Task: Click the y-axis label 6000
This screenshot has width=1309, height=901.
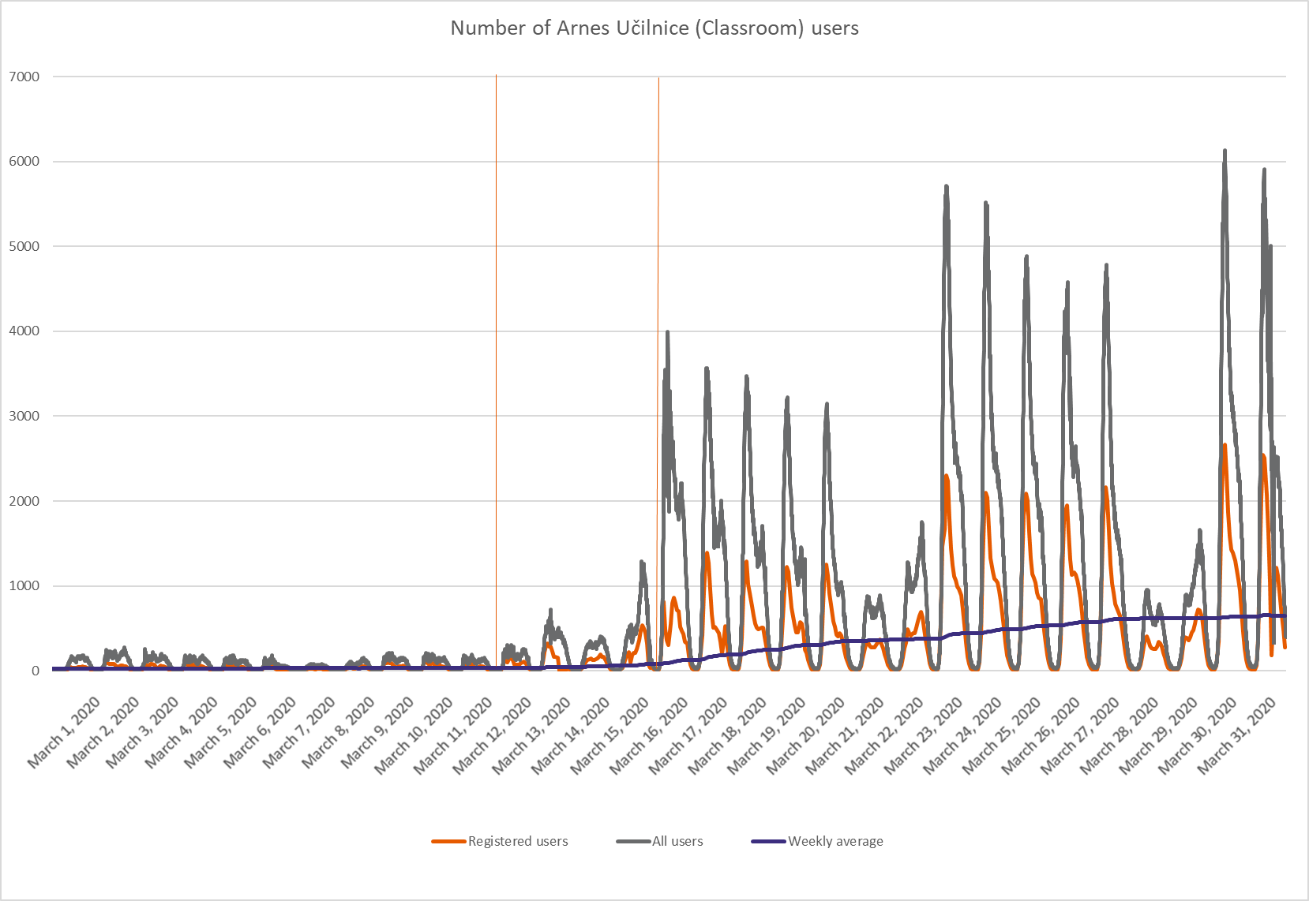Action: coord(24,161)
